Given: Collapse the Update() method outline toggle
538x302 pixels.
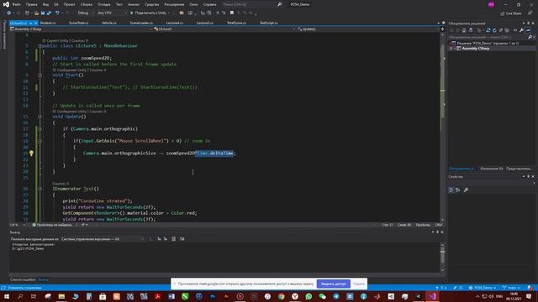Looking at the screenshot, I should coord(40,117).
